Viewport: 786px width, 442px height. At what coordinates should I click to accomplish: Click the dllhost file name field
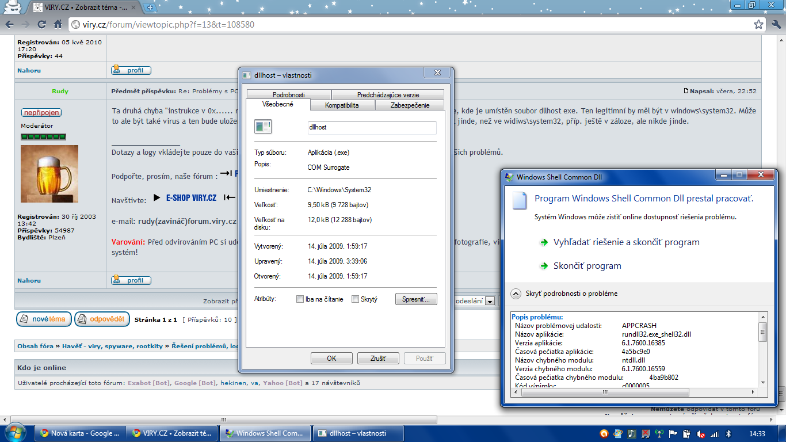372,127
